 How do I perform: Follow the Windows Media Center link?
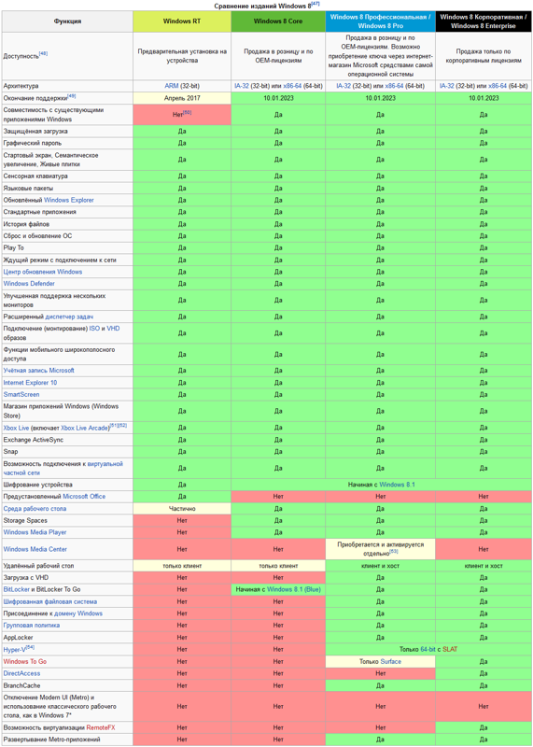[35, 549]
